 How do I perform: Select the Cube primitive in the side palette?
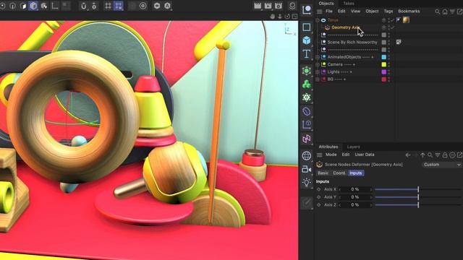[307, 40]
